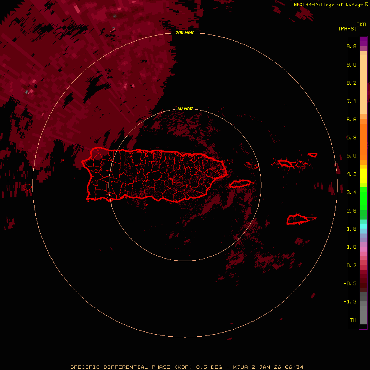This screenshot has height=370, width=370.
Task: Select the 5.8 scale label
Action: [x=351, y=137]
